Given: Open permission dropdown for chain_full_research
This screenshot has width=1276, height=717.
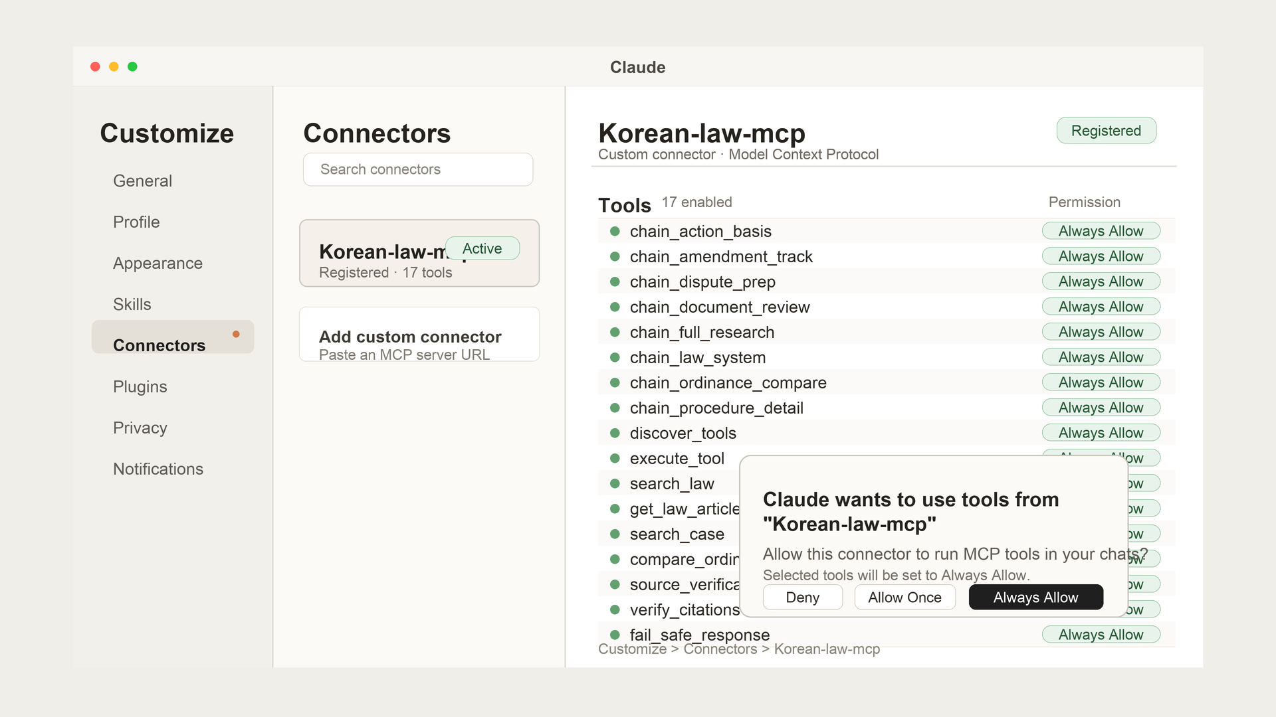Looking at the screenshot, I should pyautogui.click(x=1101, y=332).
